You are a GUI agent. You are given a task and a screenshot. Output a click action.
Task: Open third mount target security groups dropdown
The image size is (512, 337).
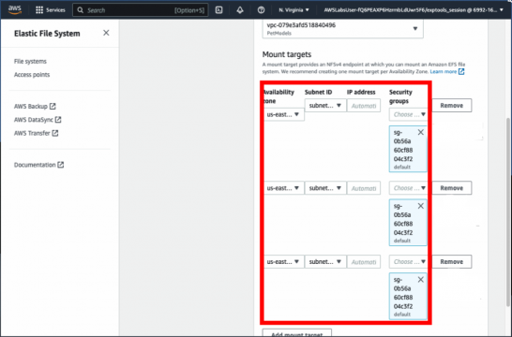coord(408,262)
